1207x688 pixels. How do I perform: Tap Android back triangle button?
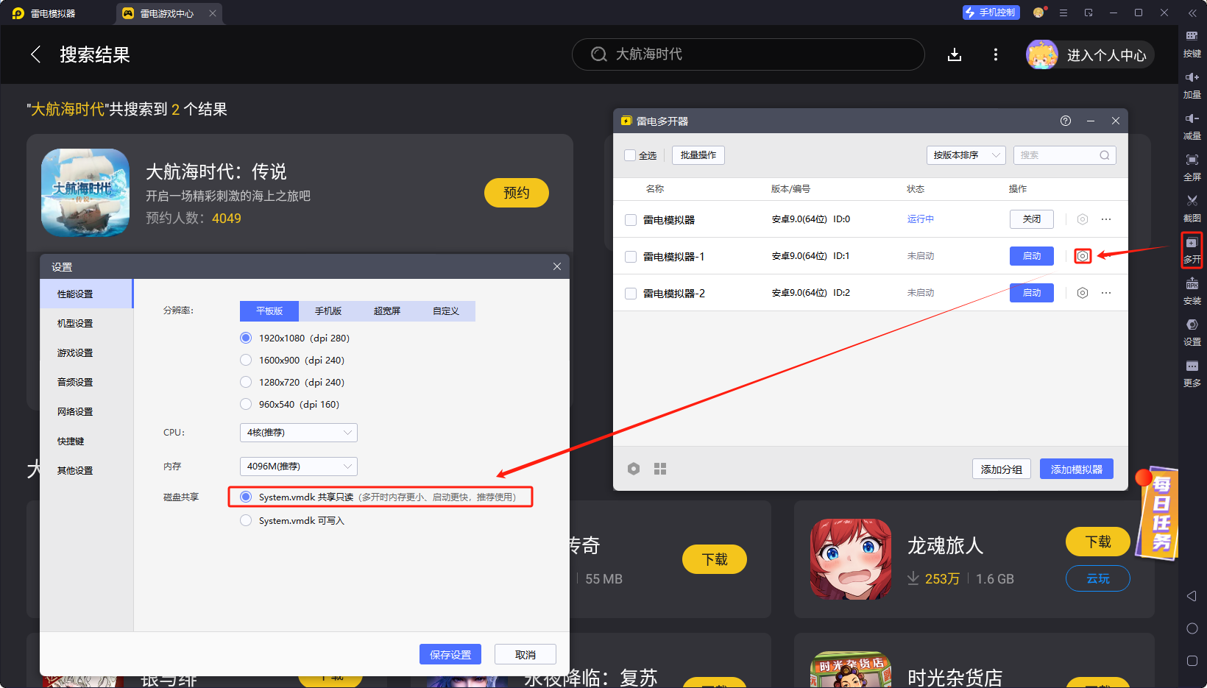point(1192,596)
